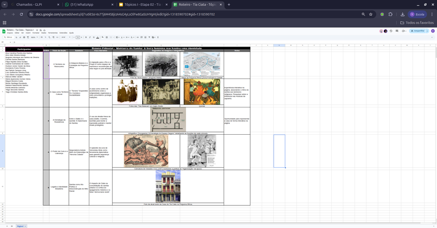The image size is (437, 228).
Task: Click the insert comment icon
Action: (x=142, y=38)
